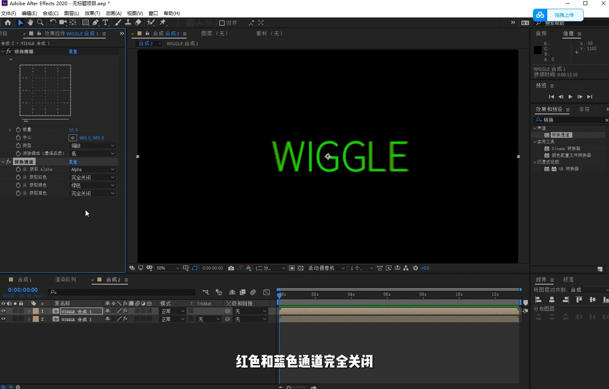This screenshot has height=389, width=609.
Task: Hide layer 2 WIGGLE 合成 1 with the eye toggle
Action: pos(3,319)
